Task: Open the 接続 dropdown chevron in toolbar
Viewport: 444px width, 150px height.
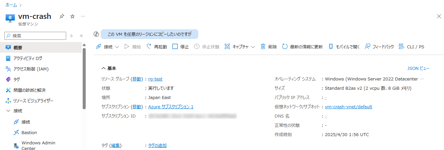Action: (117, 47)
